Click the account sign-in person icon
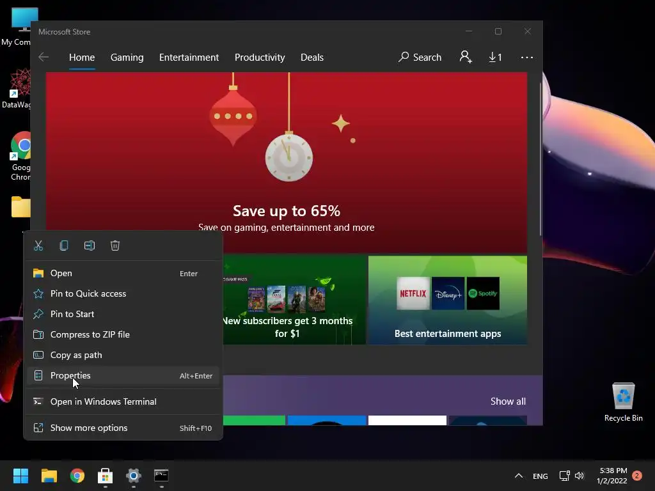Screen dimensions: 655x491 pyautogui.click(x=466, y=57)
